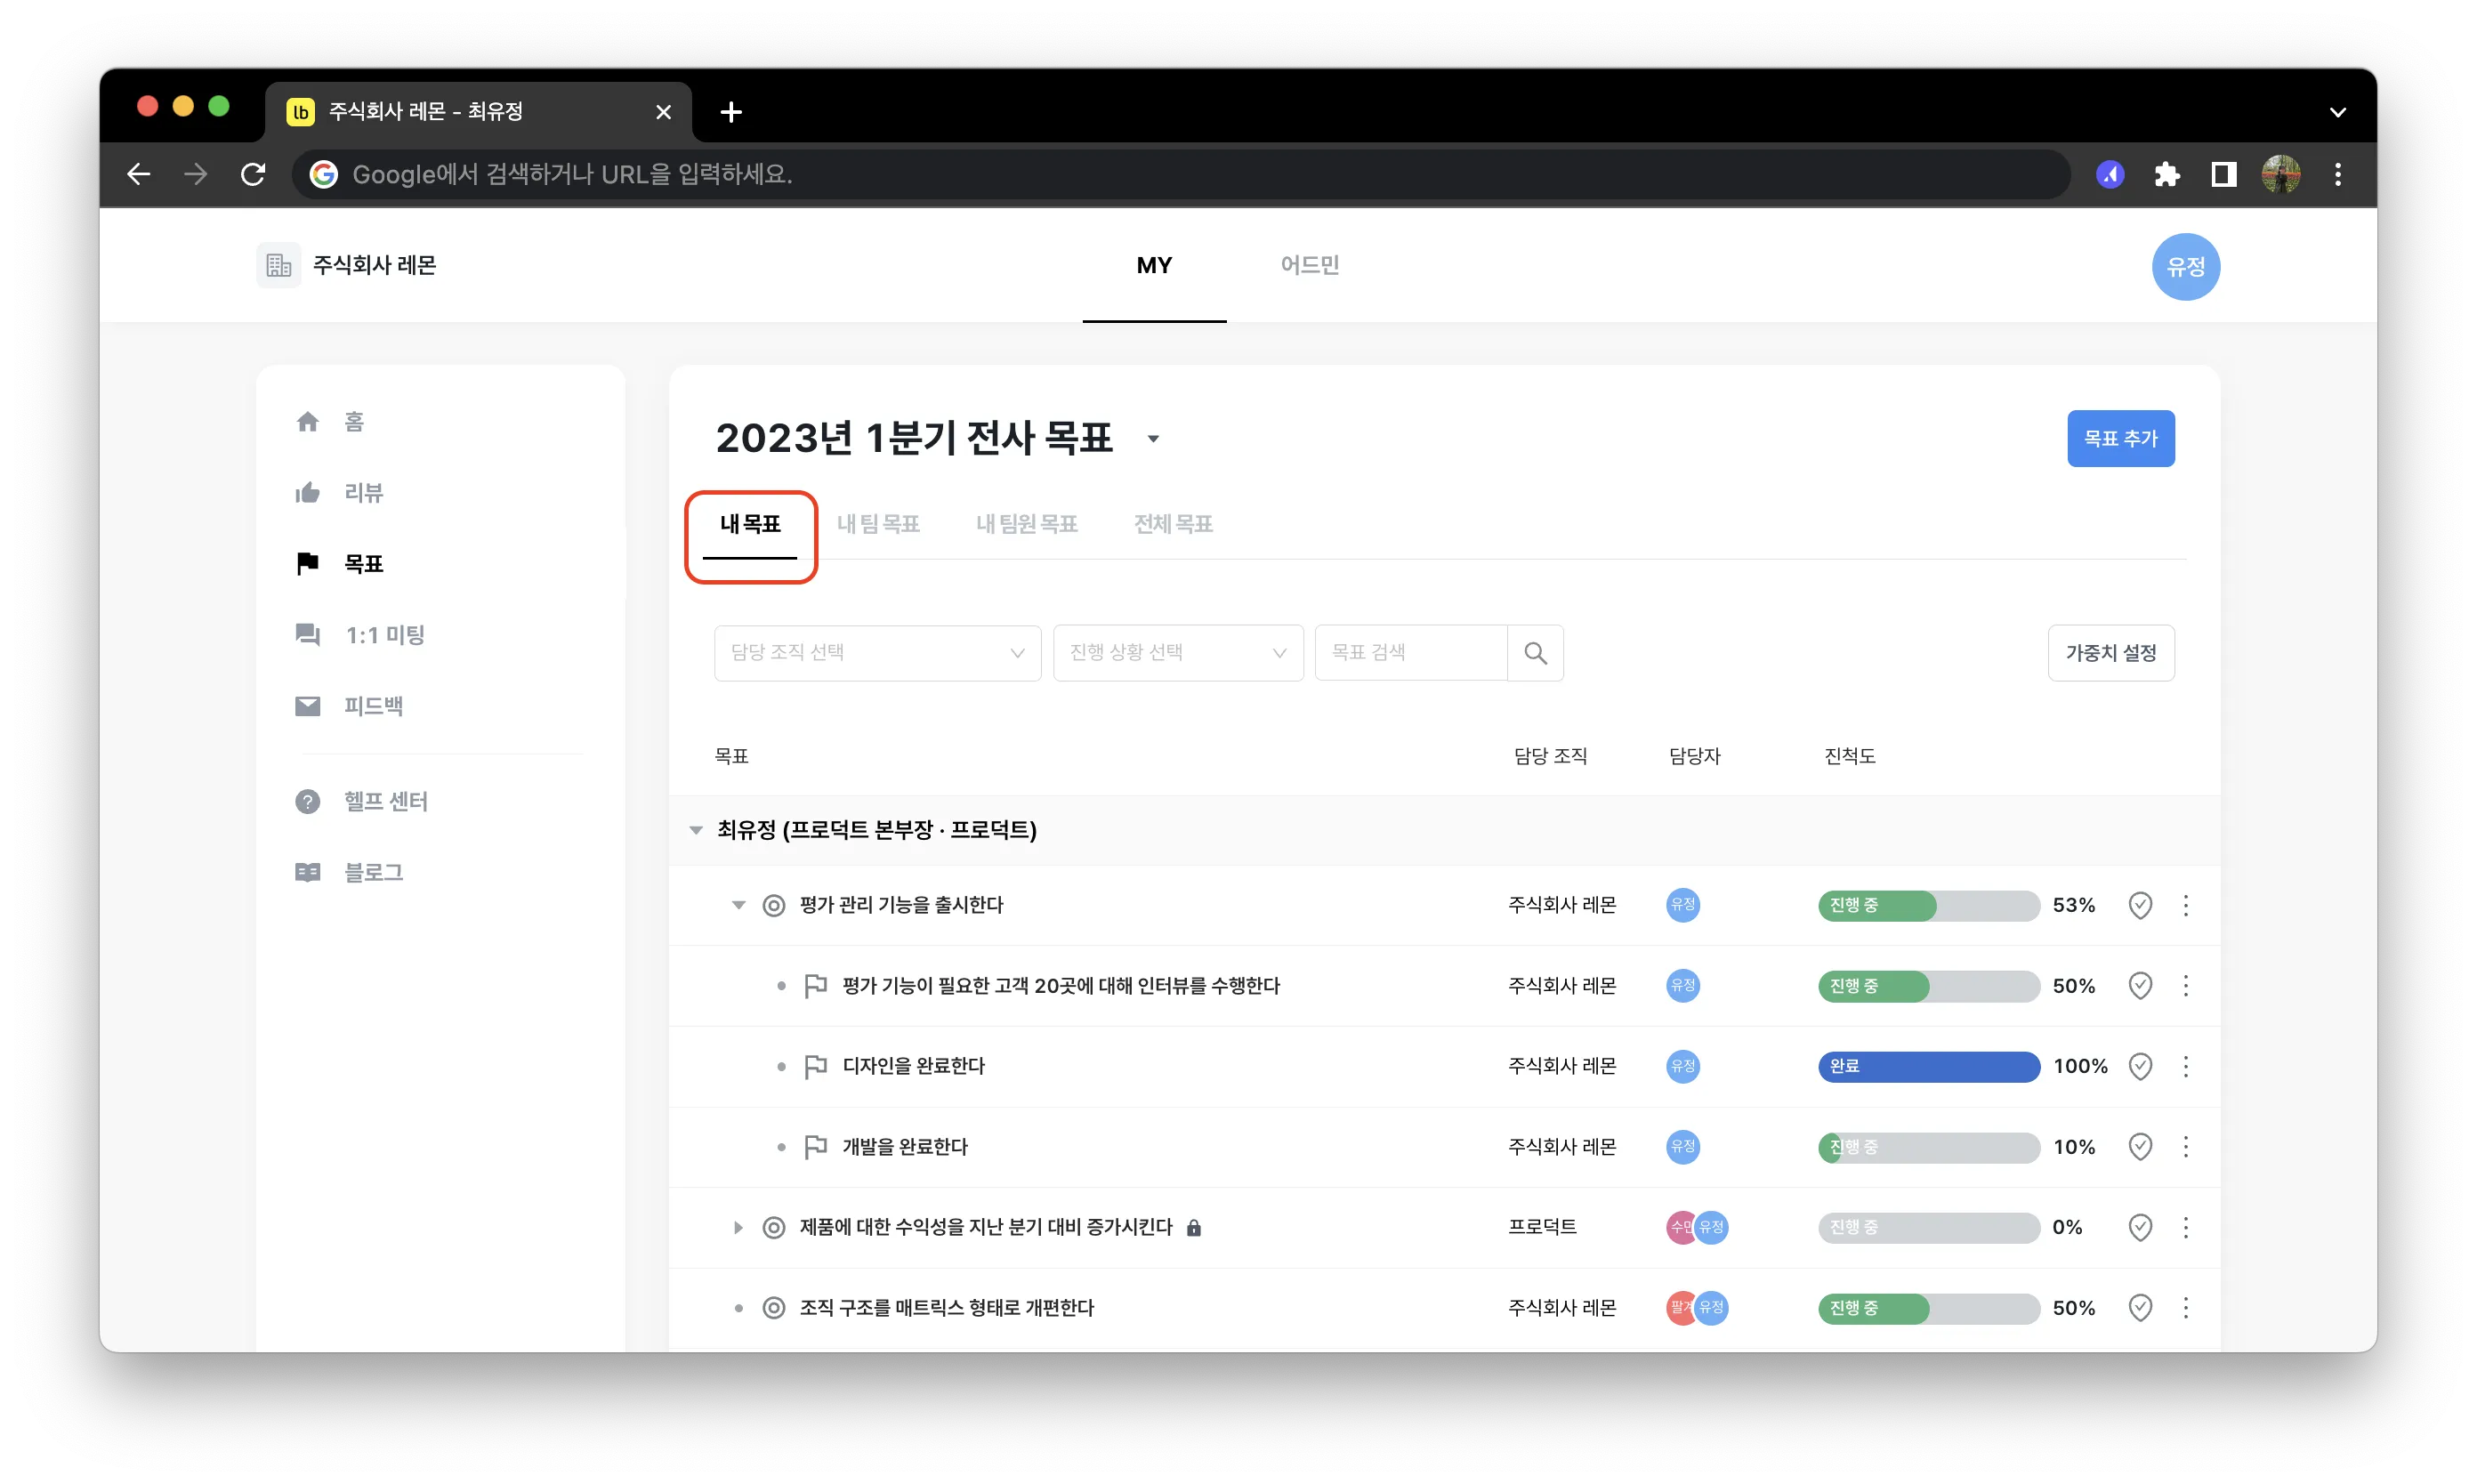Toggle check mark for 평가 관리 기능을 출시한다

[2140, 905]
